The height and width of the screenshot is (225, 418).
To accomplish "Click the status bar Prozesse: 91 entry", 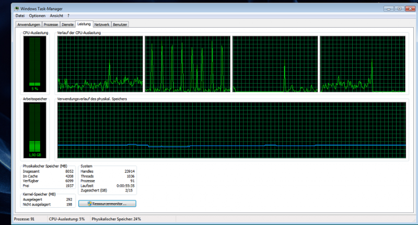I will [x=24, y=219].
